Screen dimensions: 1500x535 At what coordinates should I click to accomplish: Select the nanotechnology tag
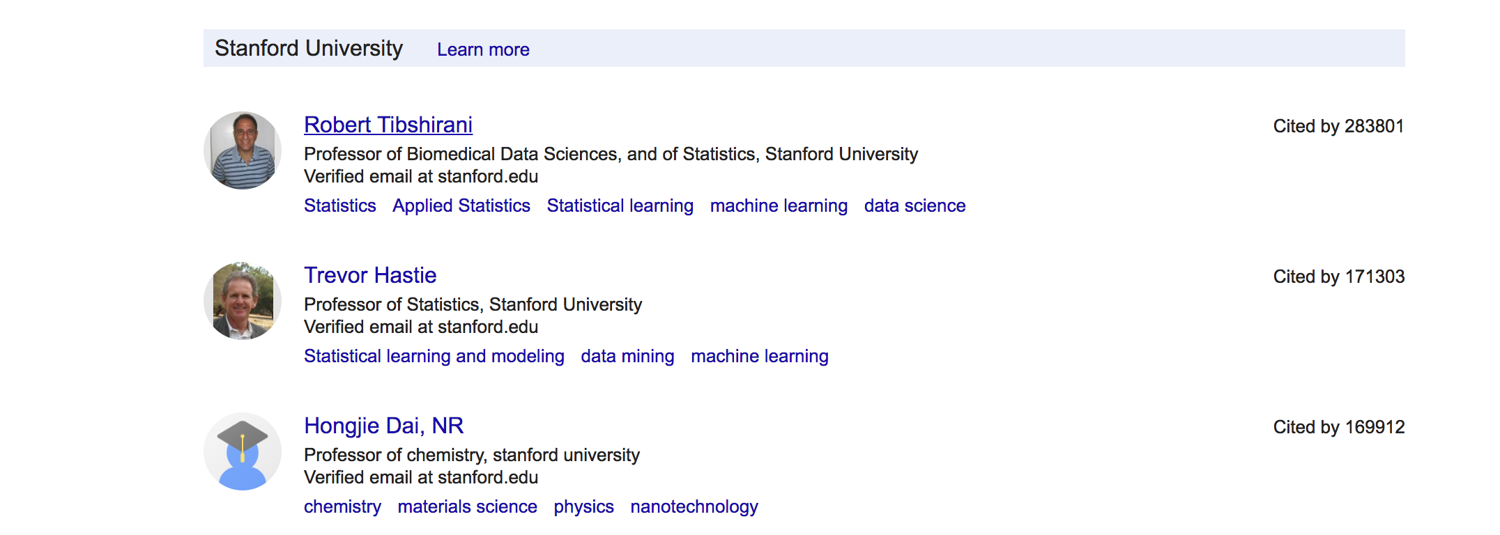click(694, 506)
